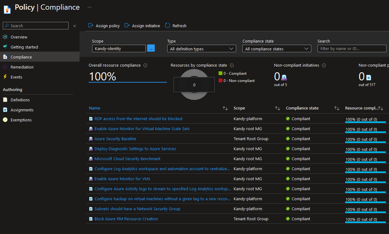Click policy icon for RDP access row
The height and width of the screenshot is (234, 389).
click(x=91, y=119)
